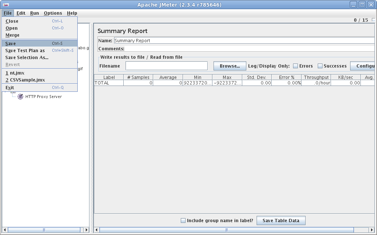
Task: Open the Run menu
Action: click(34, 13)
